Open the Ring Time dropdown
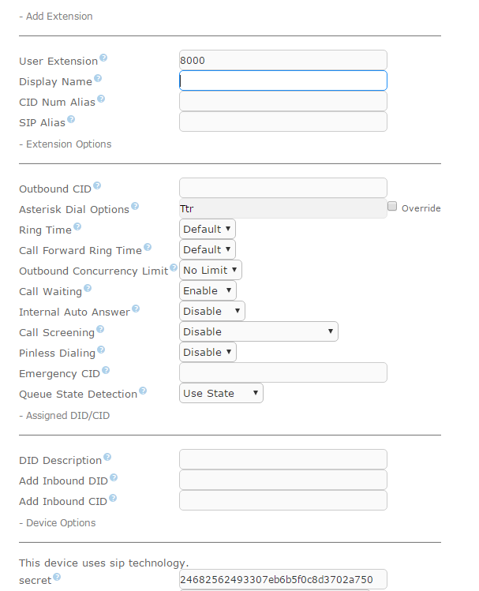479x591 pixels. [x=207, y=229]
